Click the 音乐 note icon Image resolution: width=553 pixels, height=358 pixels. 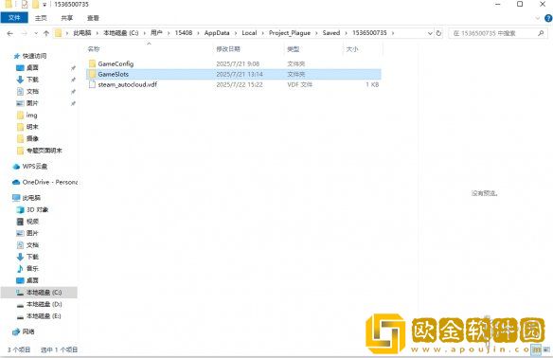tap(20, 269)
